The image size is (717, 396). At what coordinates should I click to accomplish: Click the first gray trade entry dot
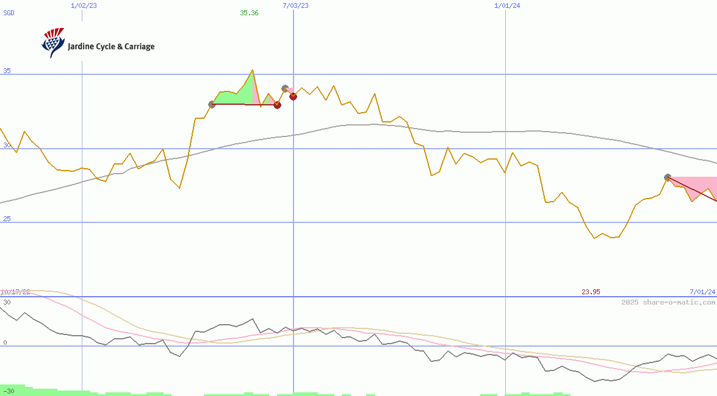click(212, 105)
